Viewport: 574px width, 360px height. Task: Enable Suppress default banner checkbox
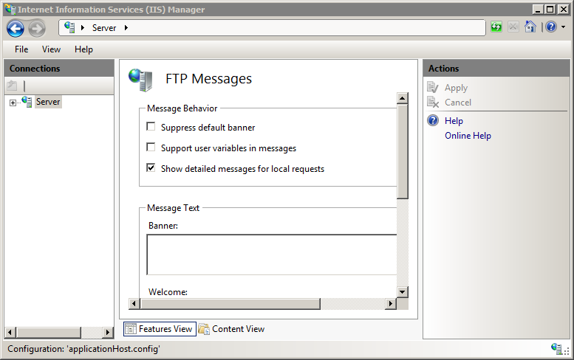click(151, 126)
